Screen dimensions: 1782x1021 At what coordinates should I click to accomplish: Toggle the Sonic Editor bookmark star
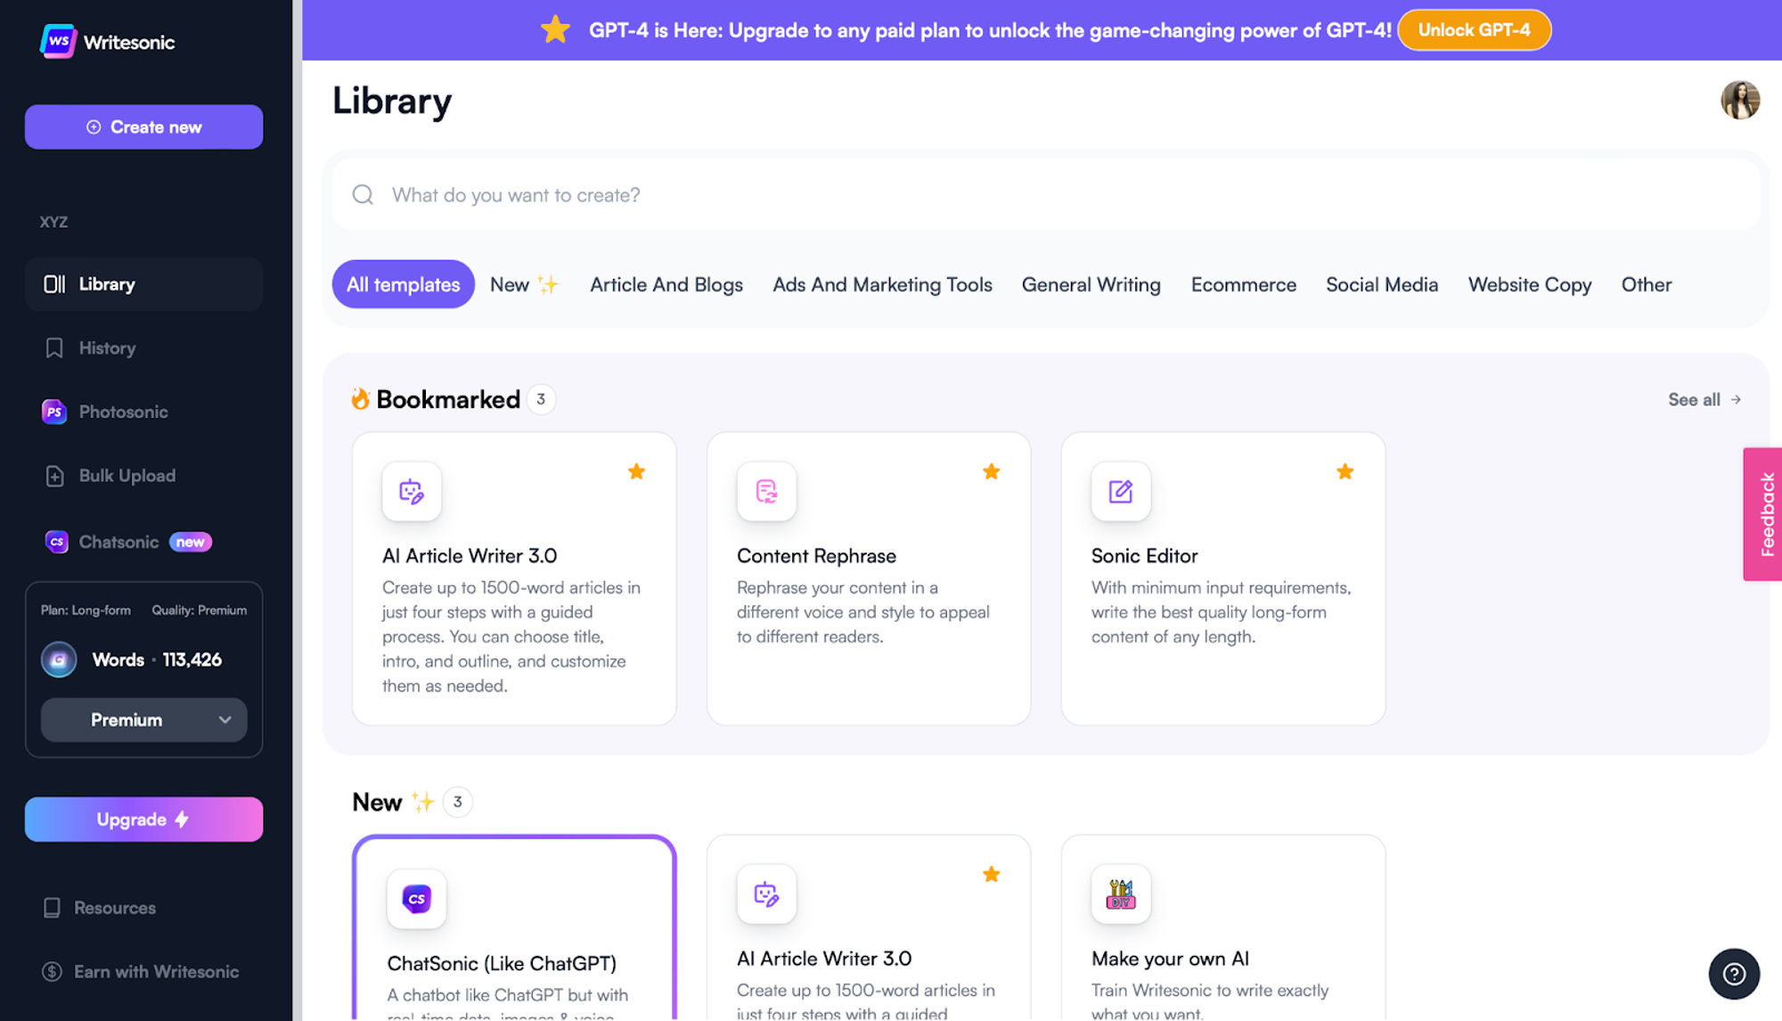coord(1345,471)
